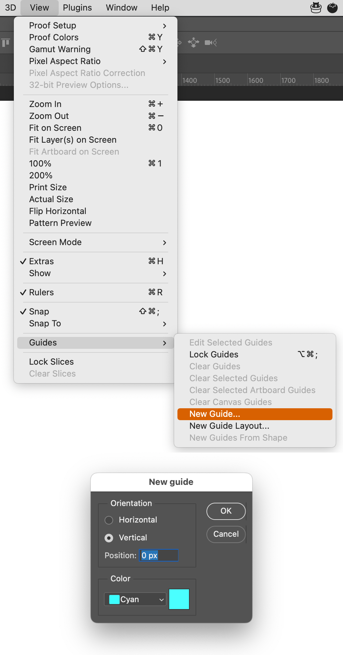Switch orientation to Horizontal
The width and height of the screenshot is (343, 655).
pos(109,520)
